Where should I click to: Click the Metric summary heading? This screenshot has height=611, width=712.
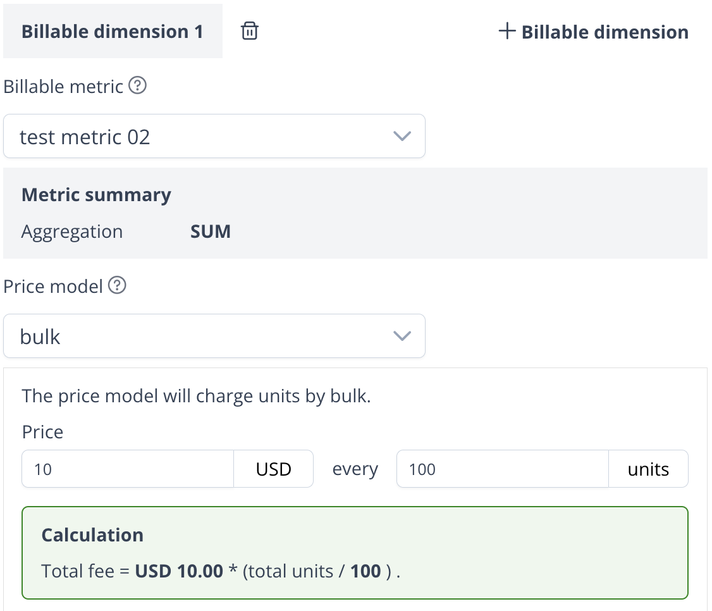tap(96, 195)
